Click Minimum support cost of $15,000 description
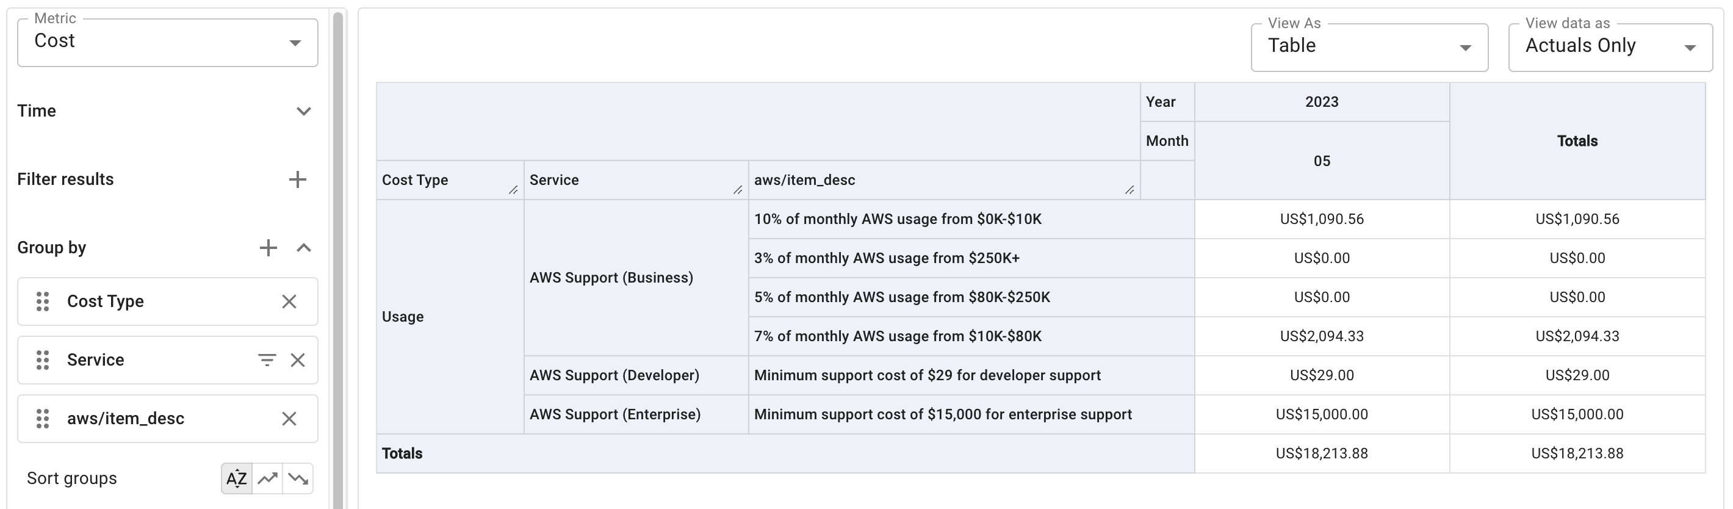Viewport: 1733px width, 509px height. coord(971,414)
